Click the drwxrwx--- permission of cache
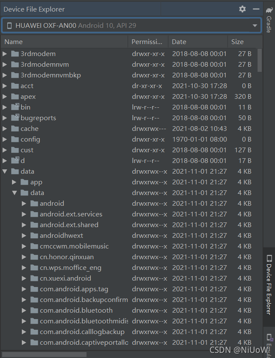 (x=149, y=129)
